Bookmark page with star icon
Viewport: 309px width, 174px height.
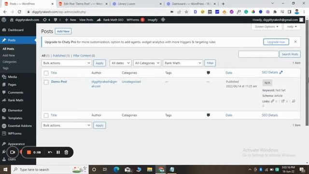pyautogui.click(x=186, y=12)
